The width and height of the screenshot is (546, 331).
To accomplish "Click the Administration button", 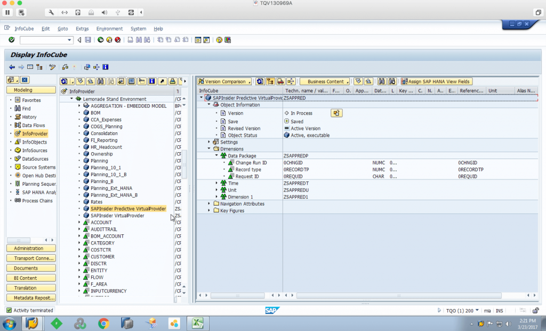I will 31,248.
